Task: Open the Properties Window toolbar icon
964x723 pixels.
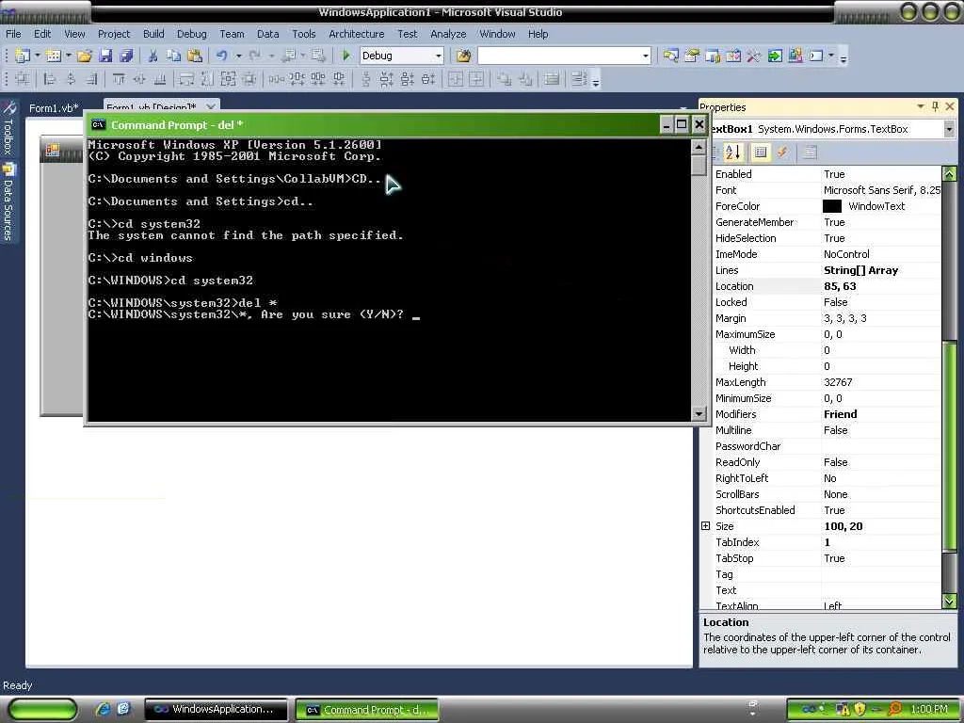Action: 692,56
